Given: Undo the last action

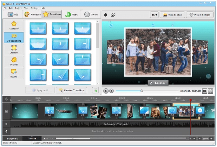Looking at the screenshot, I should 46,138.
